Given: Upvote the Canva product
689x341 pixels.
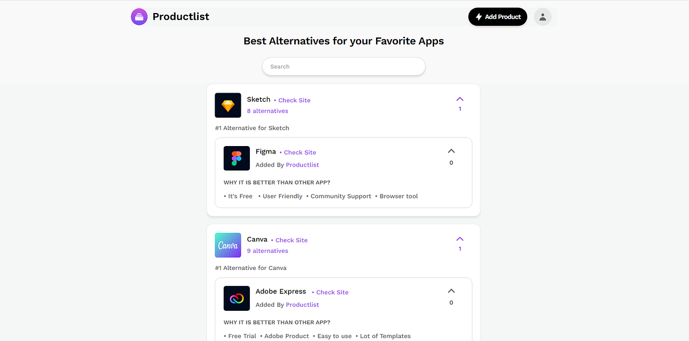Looking at the screenshot, I should [x=460, y=238].
